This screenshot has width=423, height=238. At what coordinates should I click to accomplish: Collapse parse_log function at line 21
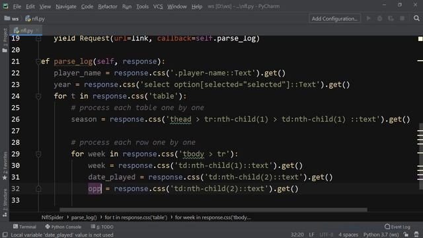point(38,61)
